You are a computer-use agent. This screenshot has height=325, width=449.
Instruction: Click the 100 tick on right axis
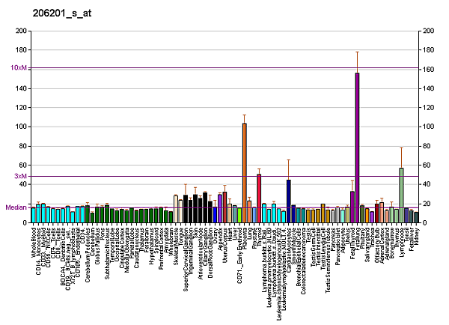click(430, 127)
